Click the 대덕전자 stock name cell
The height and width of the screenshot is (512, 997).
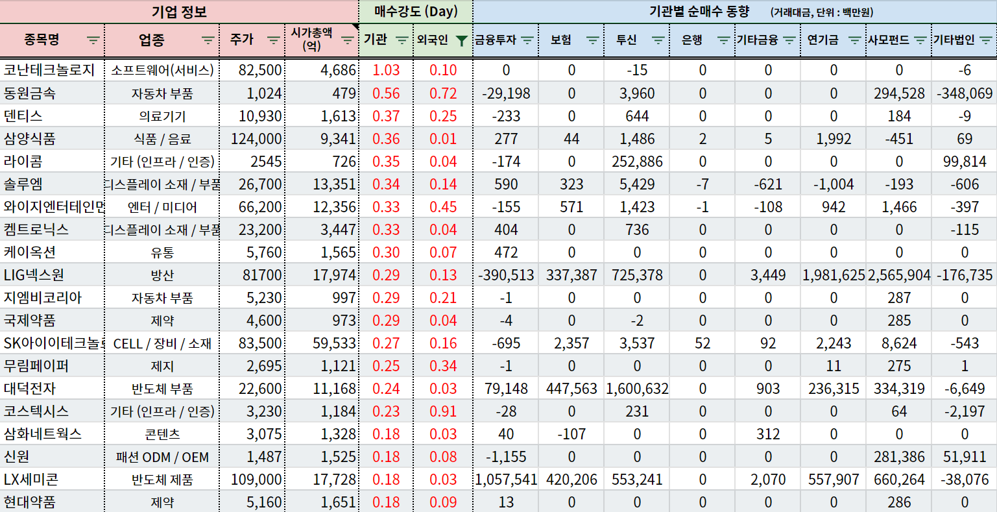click(52, 388)
